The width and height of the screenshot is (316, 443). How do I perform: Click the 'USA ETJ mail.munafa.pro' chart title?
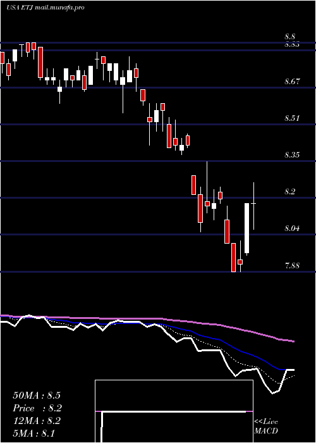point(45,8)
